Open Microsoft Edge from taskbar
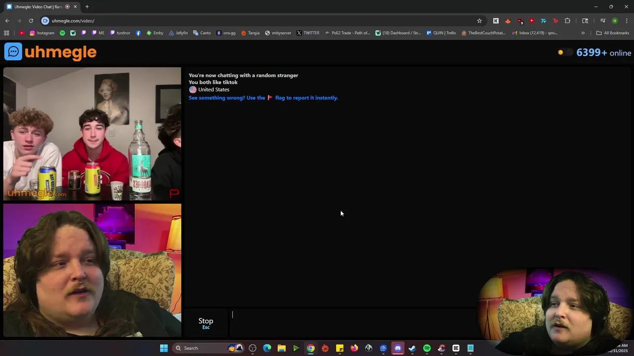The width and height of the screenshot is (634, 356). 267,348
